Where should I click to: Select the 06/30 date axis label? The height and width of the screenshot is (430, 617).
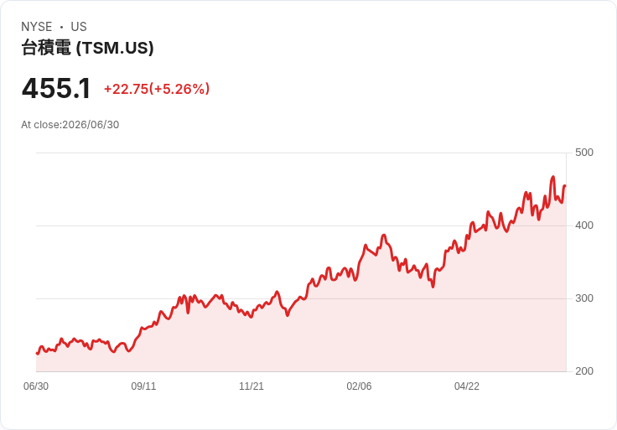pyautogui.click(x=36, y=386)
